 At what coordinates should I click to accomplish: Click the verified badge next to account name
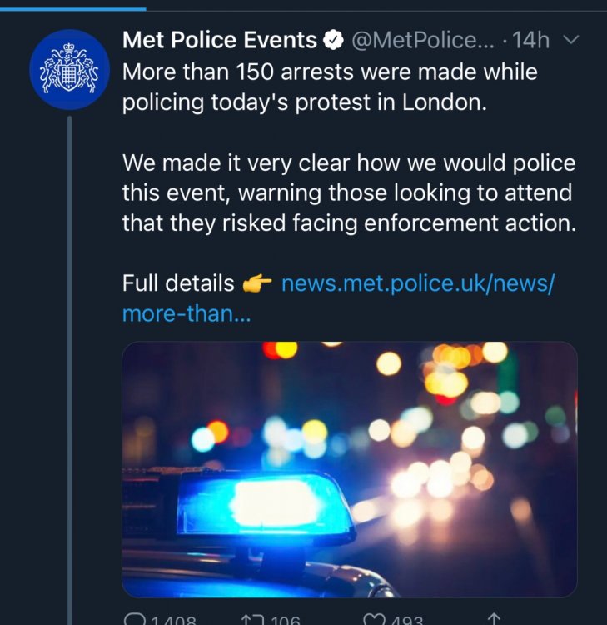tap(334, 40)
